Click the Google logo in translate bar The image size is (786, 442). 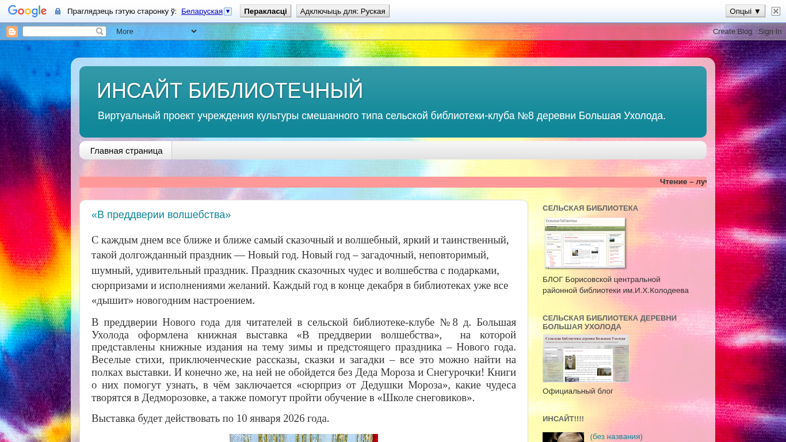[27, 12]
